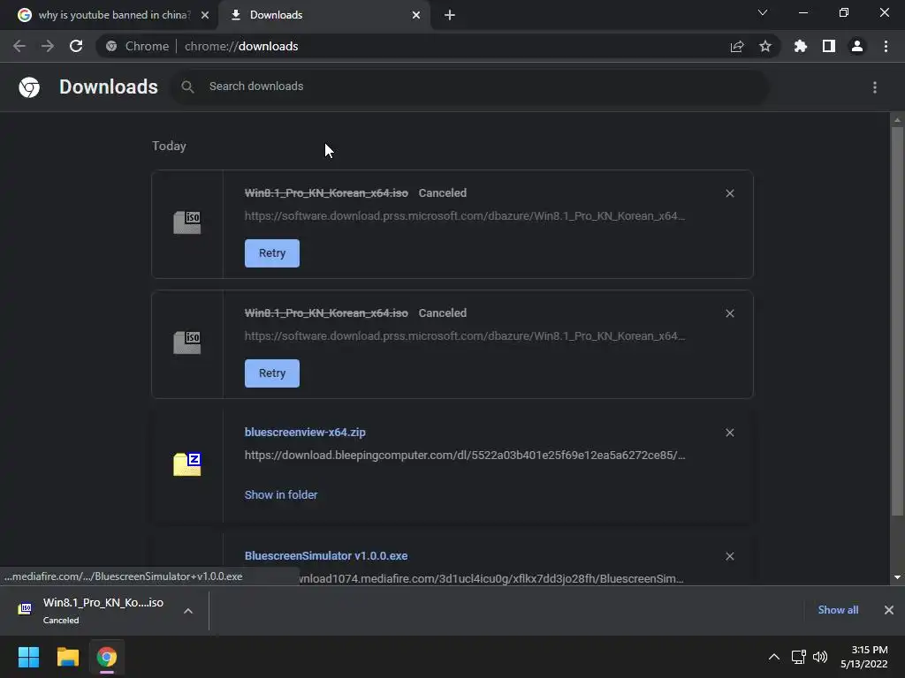Click the mediafire URL of BluescreenSimulator

tap(491, 579)
